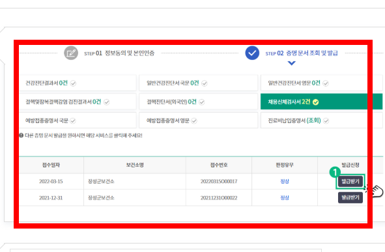The width and height of the screenshot is (385, 252).
Task: Click check icon beside 결핵진단서(외국인)
Action: point(202,102)
